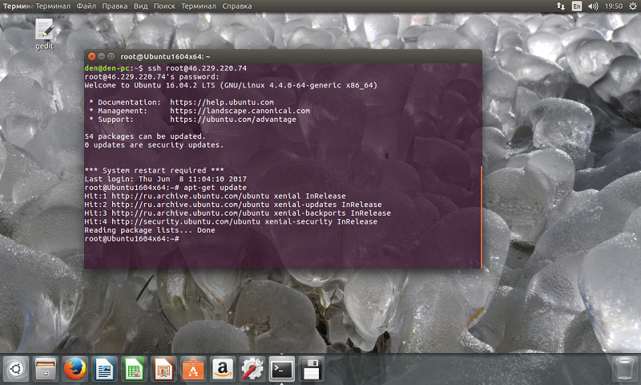Screen dimensions: 641x385
Task: Open the clock showing 19:50
Action: (614, 6)
